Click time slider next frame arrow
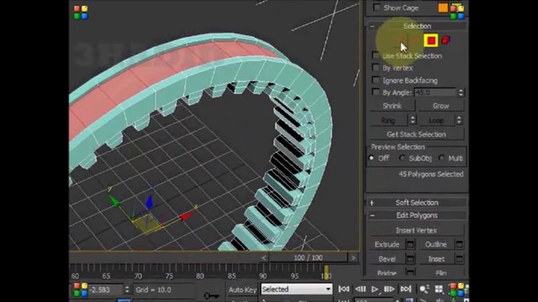The width and height of the screenshot is (538, 302). pyautogui.click(x=353, y=258)
